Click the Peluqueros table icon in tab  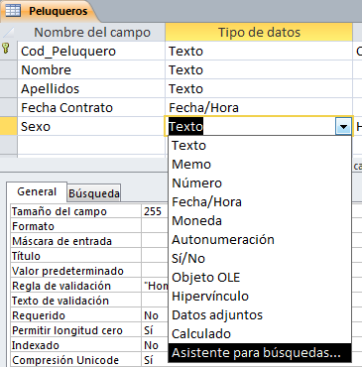click(13, 11)
